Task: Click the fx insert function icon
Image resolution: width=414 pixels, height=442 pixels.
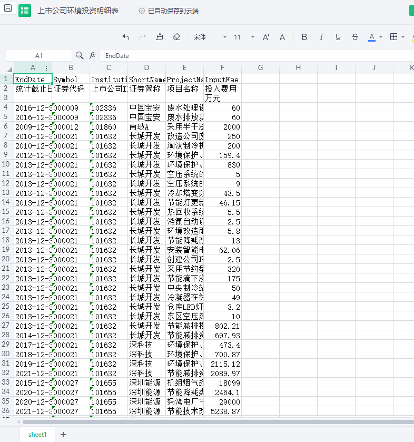Action: [x=92, y=55]
